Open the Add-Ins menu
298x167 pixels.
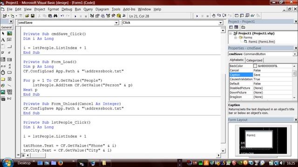pos(129,9)
